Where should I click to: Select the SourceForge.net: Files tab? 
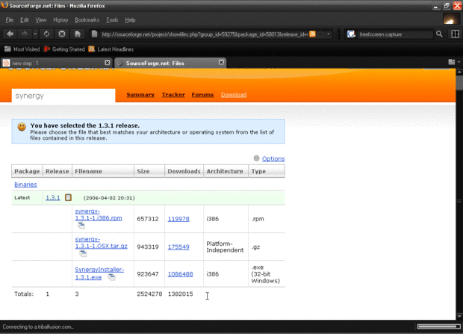click(170, 63)
